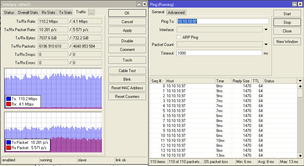Run the Cable Test
Screen dimensions: 304x166
pyautogui.click(x=127, y=71)
